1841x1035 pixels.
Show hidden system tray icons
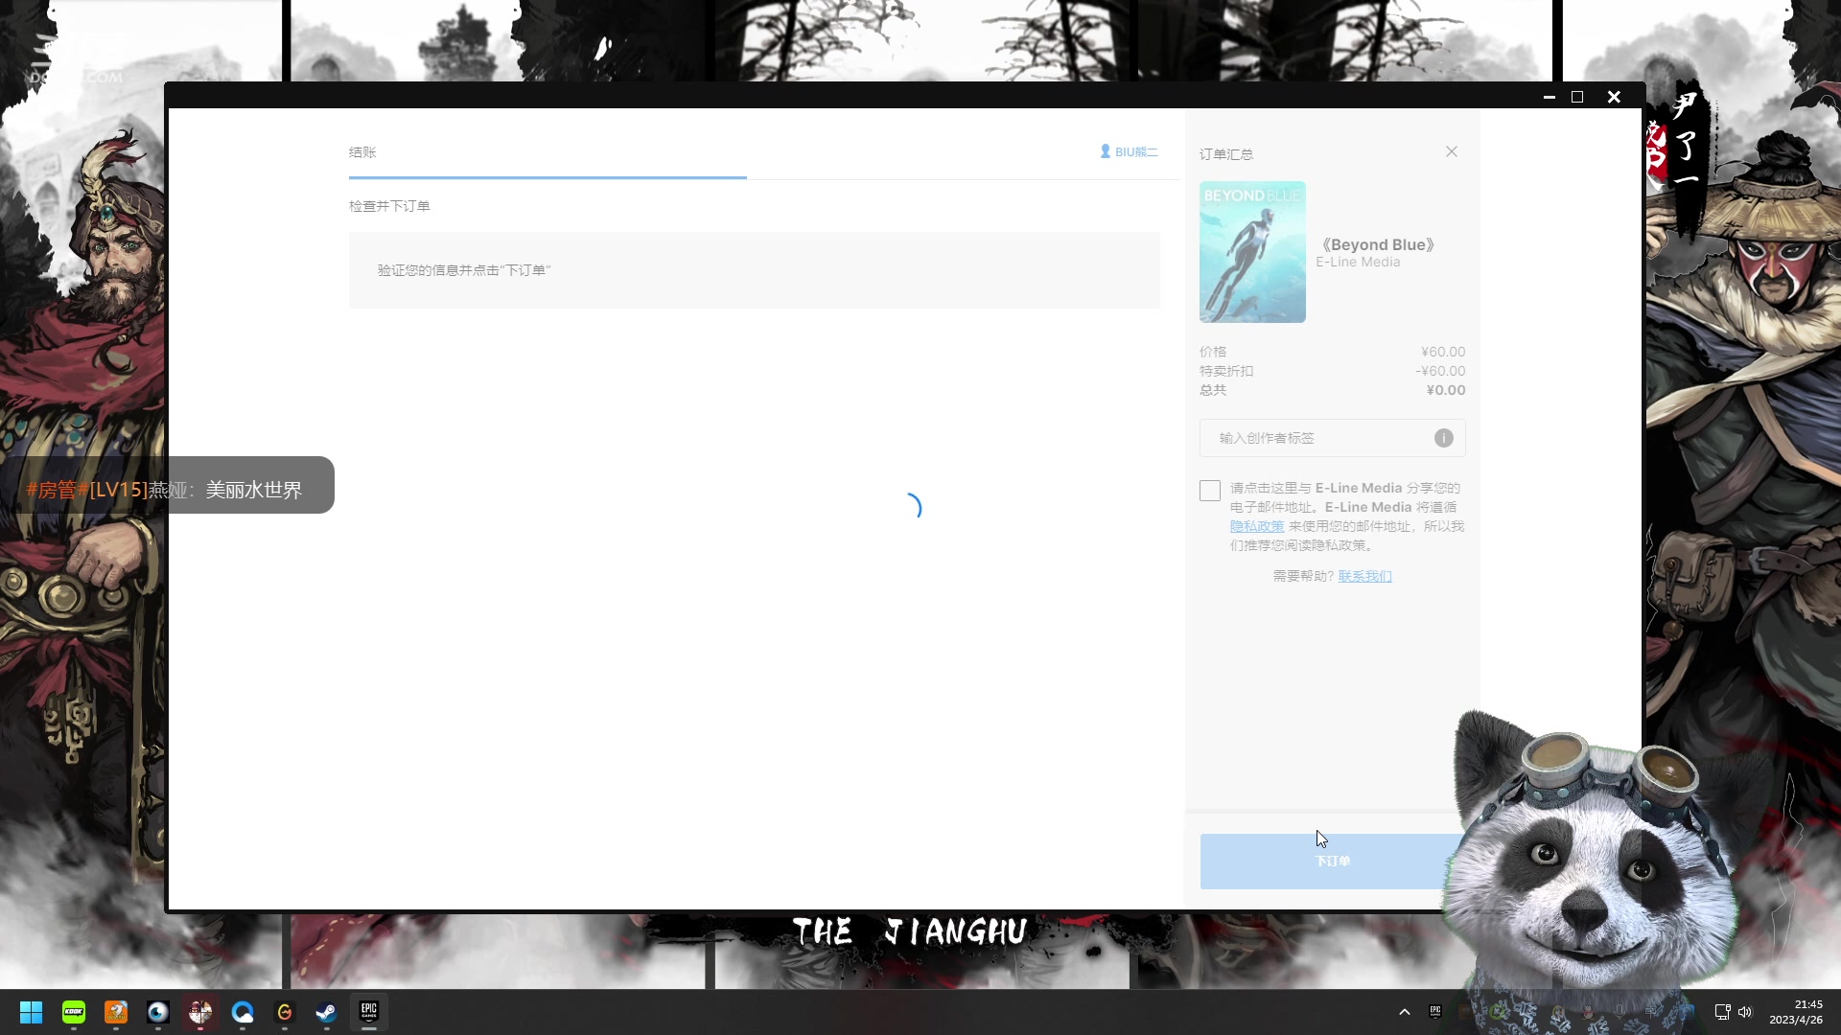pos(1405,1012)
